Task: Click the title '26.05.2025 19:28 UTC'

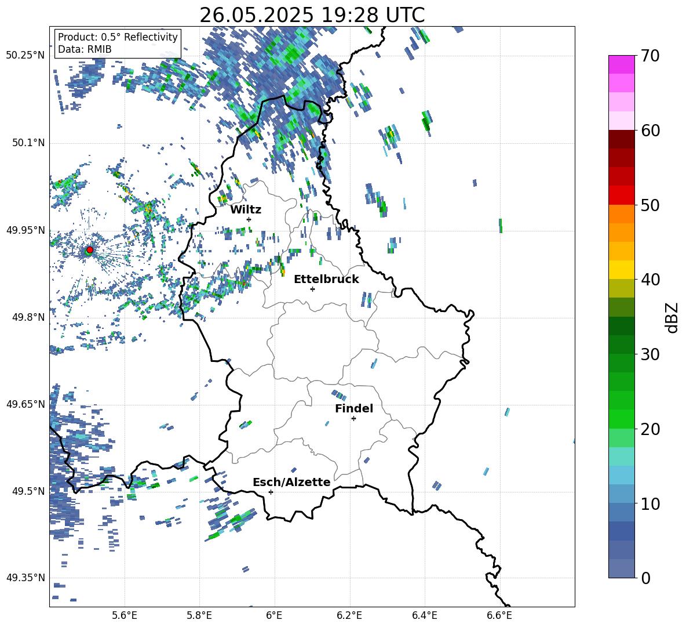Action: click(x=312, y=15)
